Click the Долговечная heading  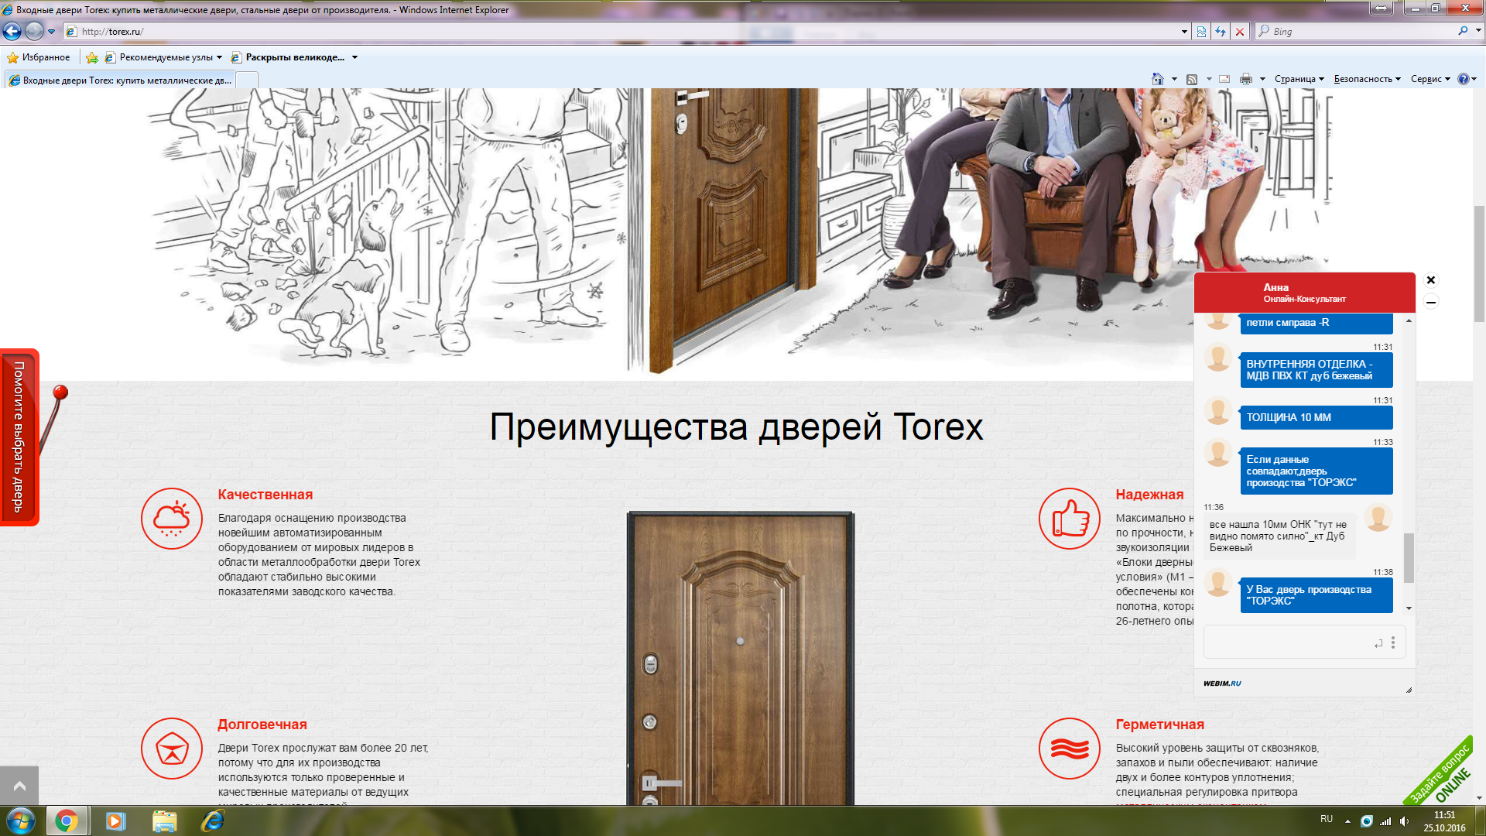click(262, 725)
